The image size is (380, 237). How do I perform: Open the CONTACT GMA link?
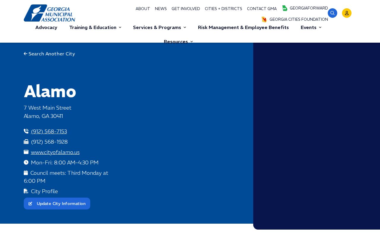262,9
